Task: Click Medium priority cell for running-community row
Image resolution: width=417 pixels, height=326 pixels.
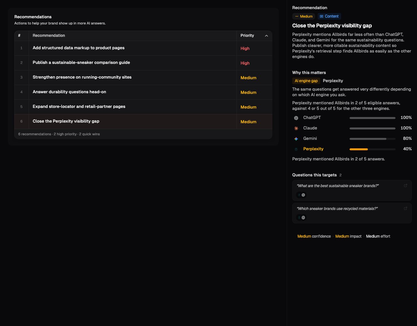Action: pyautogui.click(x=254, y=78)
